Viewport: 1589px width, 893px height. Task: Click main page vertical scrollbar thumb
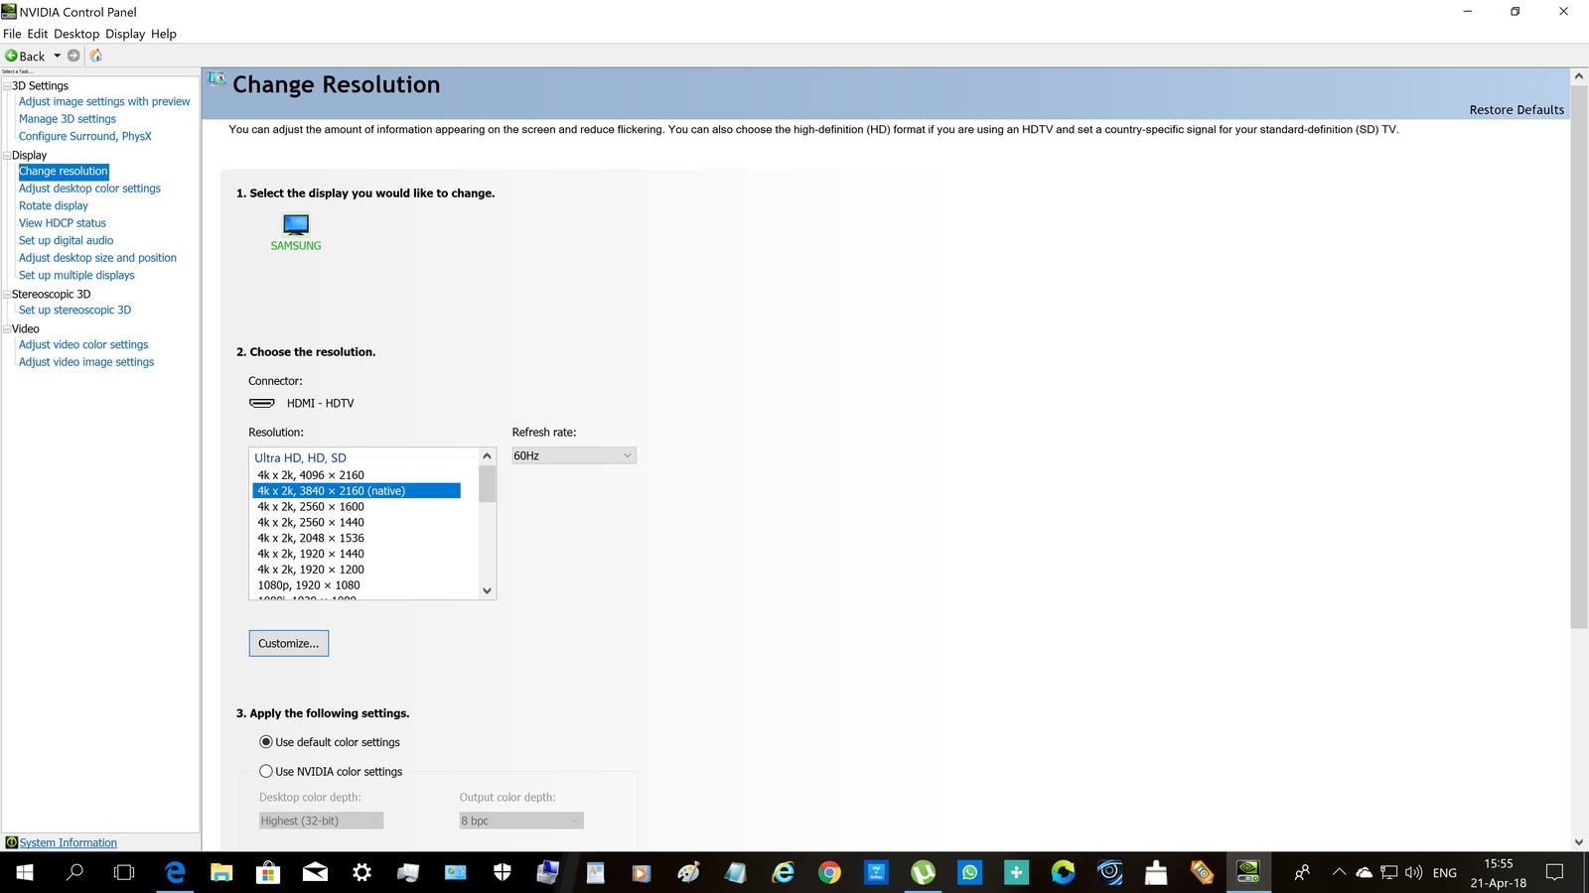1579,357
